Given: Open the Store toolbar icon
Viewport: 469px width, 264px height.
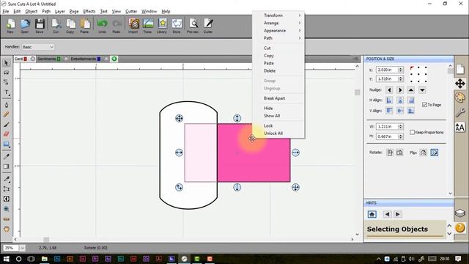Looking at the screenshot, I should (177, 26).
